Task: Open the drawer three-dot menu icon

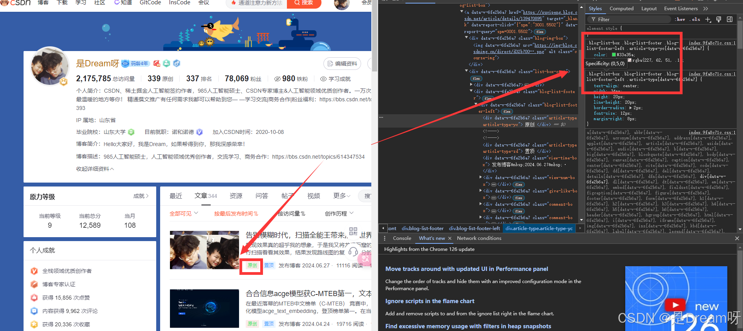Action: click(384, 238)
